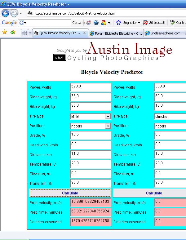186x240 pixels.
Task: Click right Rider weight field showing 80.0
Action: [x=170, y=97]
